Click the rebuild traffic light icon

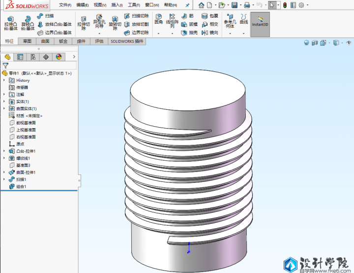285,5
